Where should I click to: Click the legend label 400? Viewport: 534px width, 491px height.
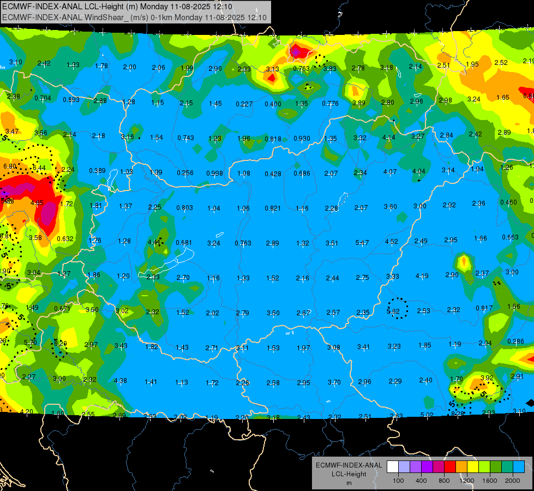coord(421,481)
